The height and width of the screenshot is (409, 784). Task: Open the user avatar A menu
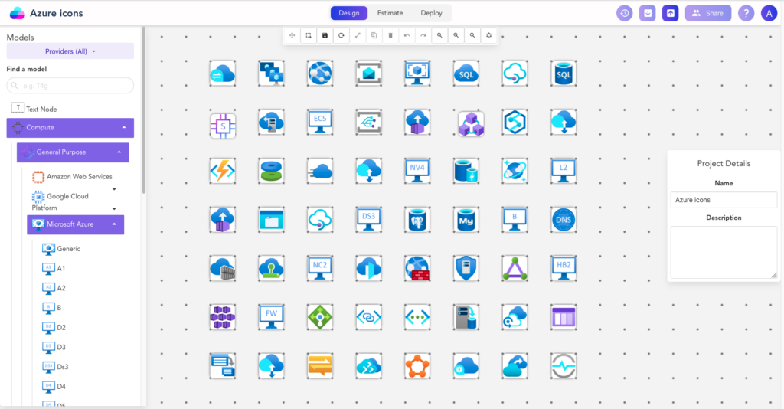(x=769, y=13)
